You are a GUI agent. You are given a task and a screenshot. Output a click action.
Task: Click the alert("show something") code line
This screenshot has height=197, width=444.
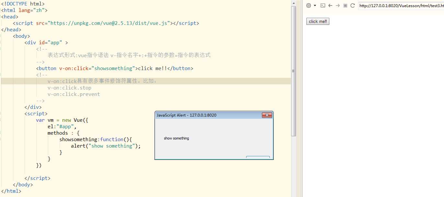point(106,146)
